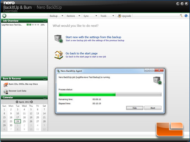Close the main Nero window
This screenshot has height=142, width=190.
[186, 4]
